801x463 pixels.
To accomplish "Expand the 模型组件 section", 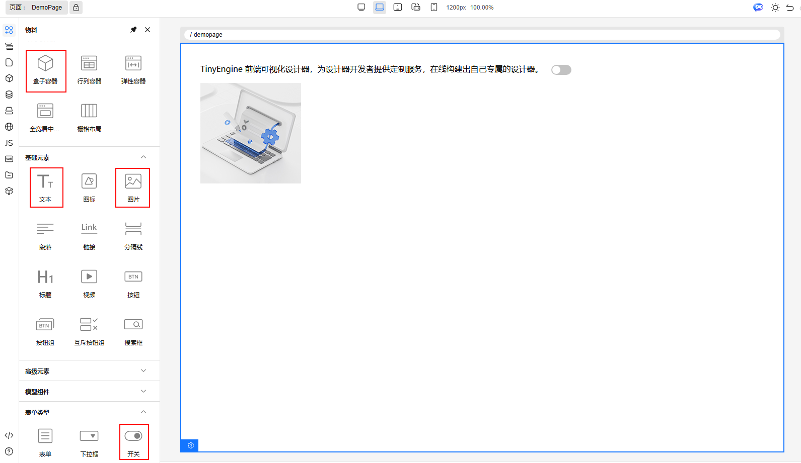I will coord(143,392).
